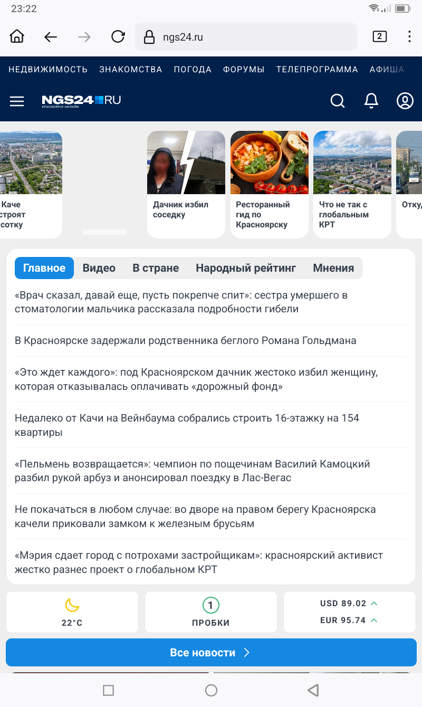Open the browser three-dot overflow menu
This screenshot has width=422, height=707.
tap(409, 37)
